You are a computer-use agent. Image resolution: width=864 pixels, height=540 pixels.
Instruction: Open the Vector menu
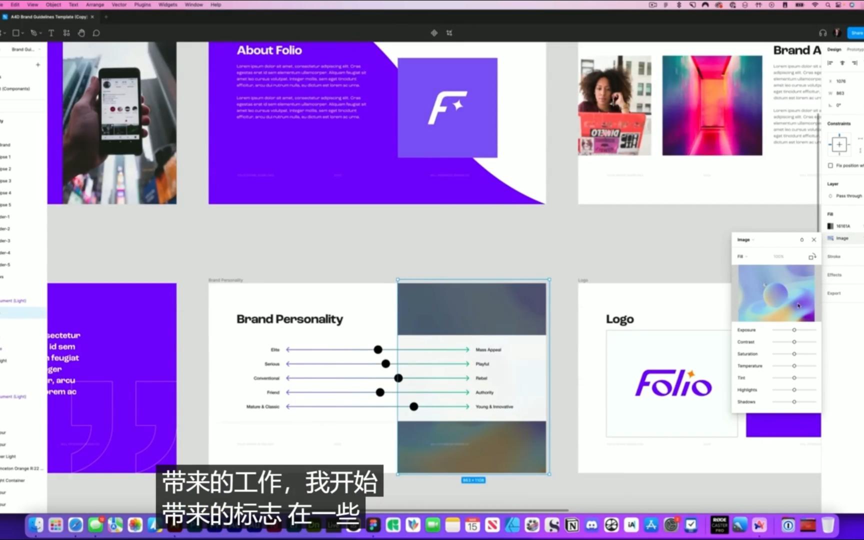[x=119, y=4]
